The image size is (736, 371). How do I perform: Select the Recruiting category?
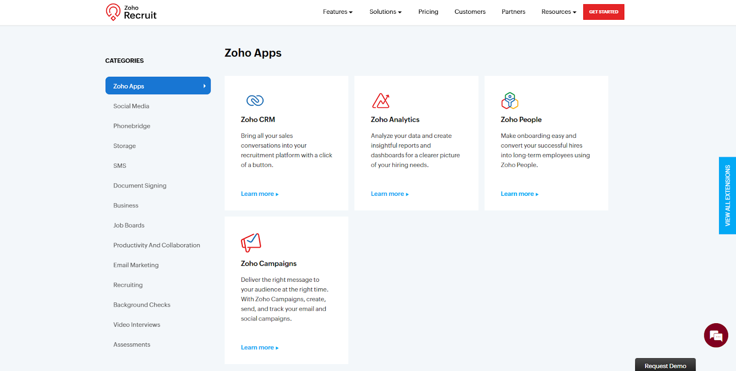pos(128,285)
